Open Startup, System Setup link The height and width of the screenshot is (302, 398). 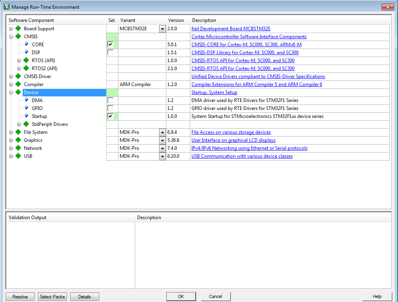tap(214, 92)
